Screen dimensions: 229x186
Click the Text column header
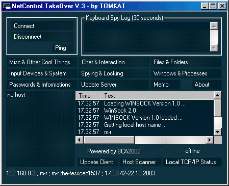point(157,95)
